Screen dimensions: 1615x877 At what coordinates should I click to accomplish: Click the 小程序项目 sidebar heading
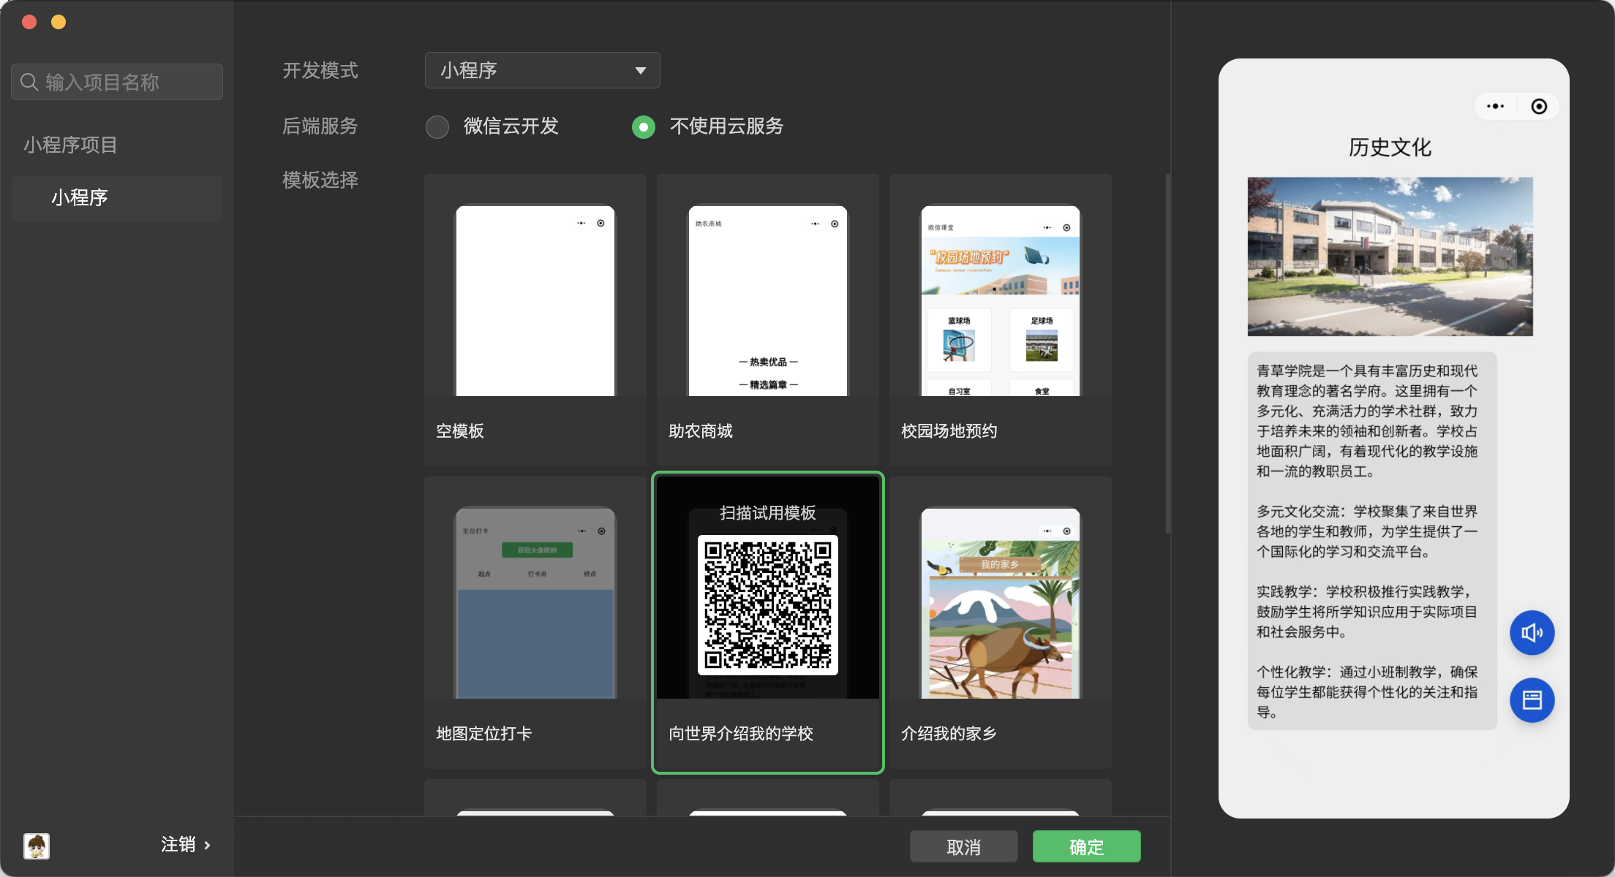(x=70, y=145)
